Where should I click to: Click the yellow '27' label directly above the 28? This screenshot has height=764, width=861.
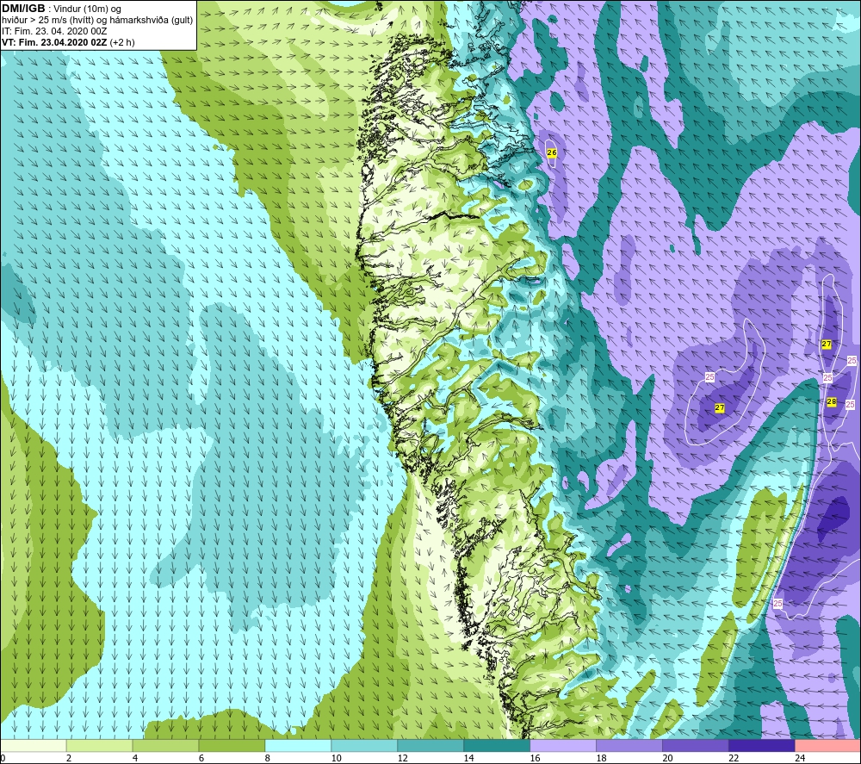tap(826, 345)
